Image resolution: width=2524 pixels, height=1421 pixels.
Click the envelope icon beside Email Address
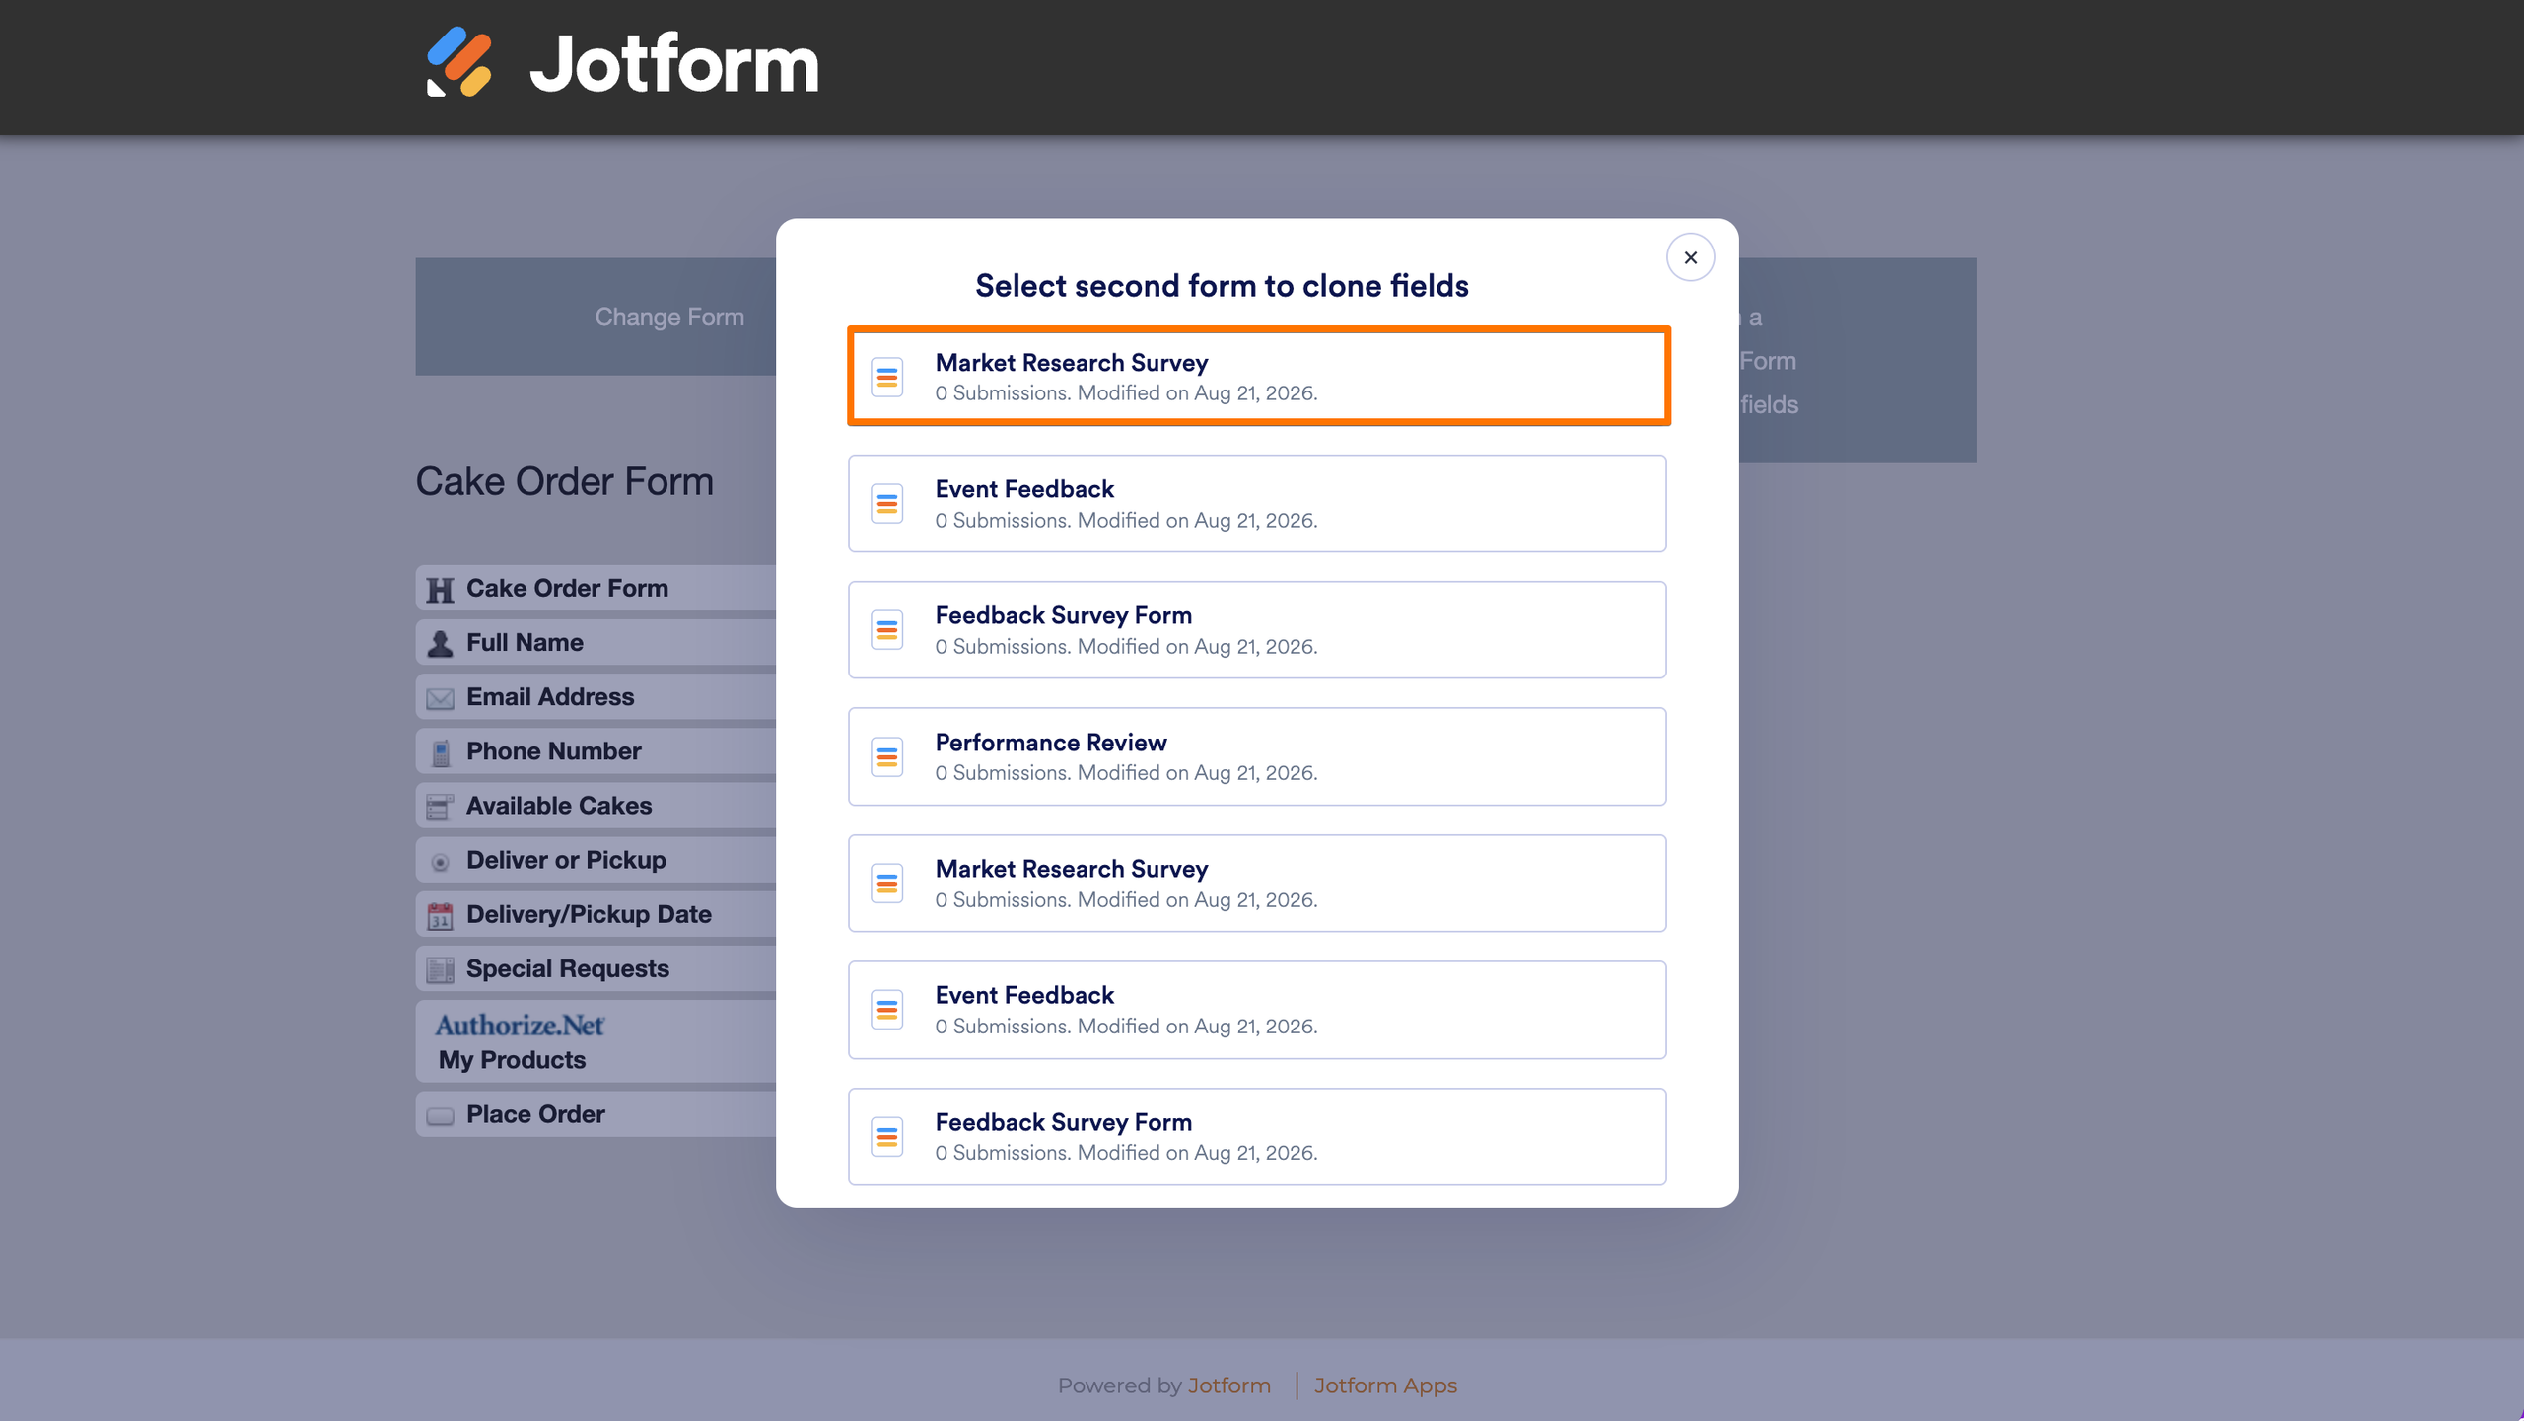[440, 698]
